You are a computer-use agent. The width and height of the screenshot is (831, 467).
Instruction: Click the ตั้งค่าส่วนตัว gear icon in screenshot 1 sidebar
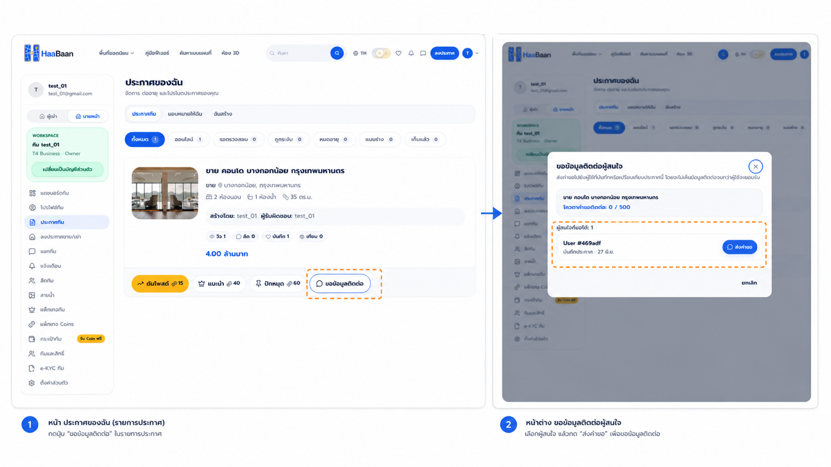(x=32, y=383)
